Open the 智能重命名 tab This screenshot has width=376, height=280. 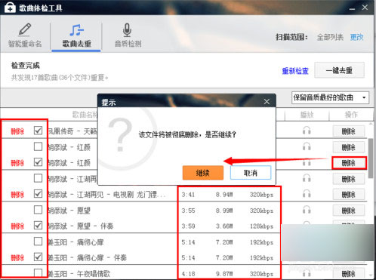25,35
